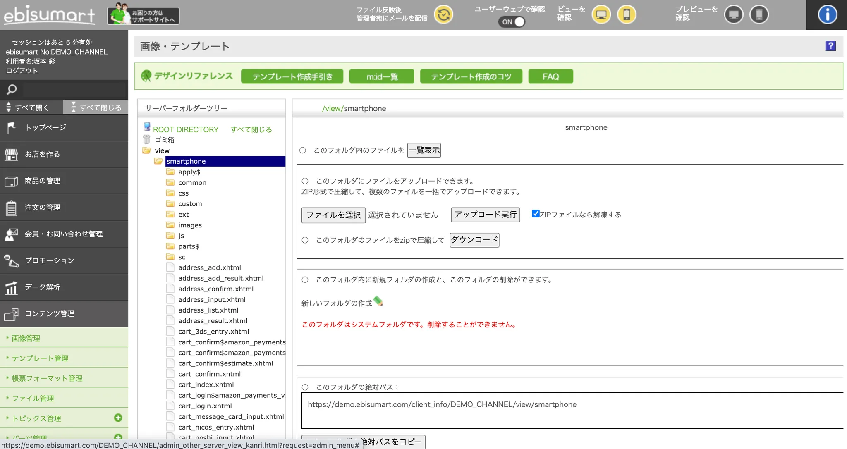This screenshot has width=847, height=449.
Task: Click the PC view confirm icon
Action: [x=601, y=15]
